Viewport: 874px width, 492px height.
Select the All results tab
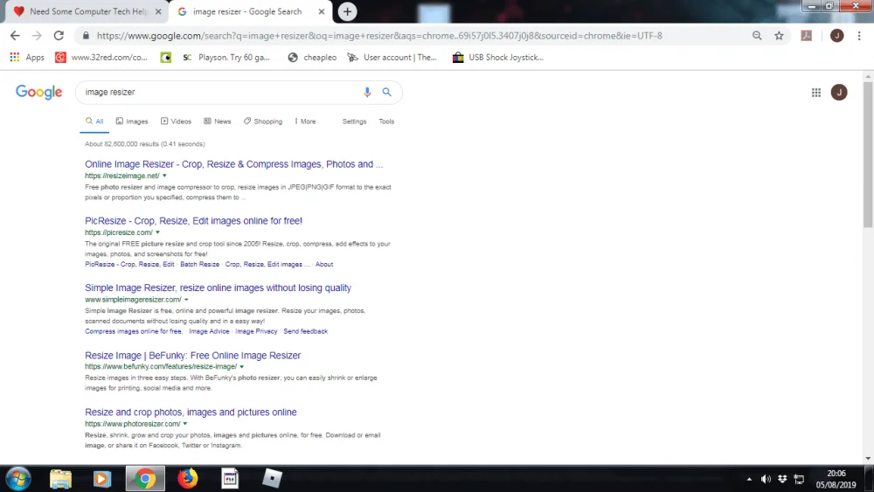[x=94, y=121]
